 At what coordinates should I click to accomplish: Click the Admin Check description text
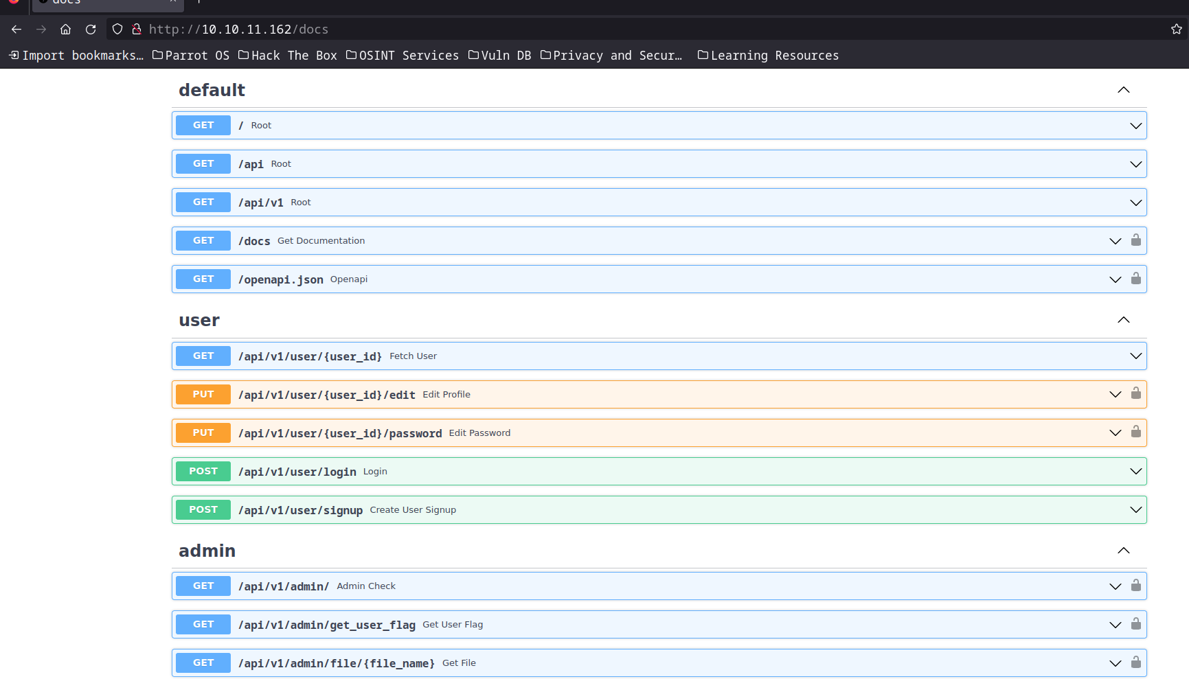click(x=366, y=586)
